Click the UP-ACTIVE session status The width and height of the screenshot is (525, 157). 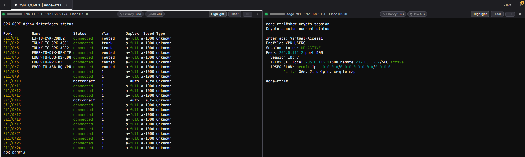pyautogui.click(x=311, y=48)
